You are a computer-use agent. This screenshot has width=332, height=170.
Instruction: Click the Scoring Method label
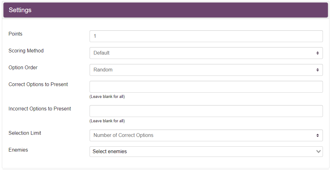26,51
